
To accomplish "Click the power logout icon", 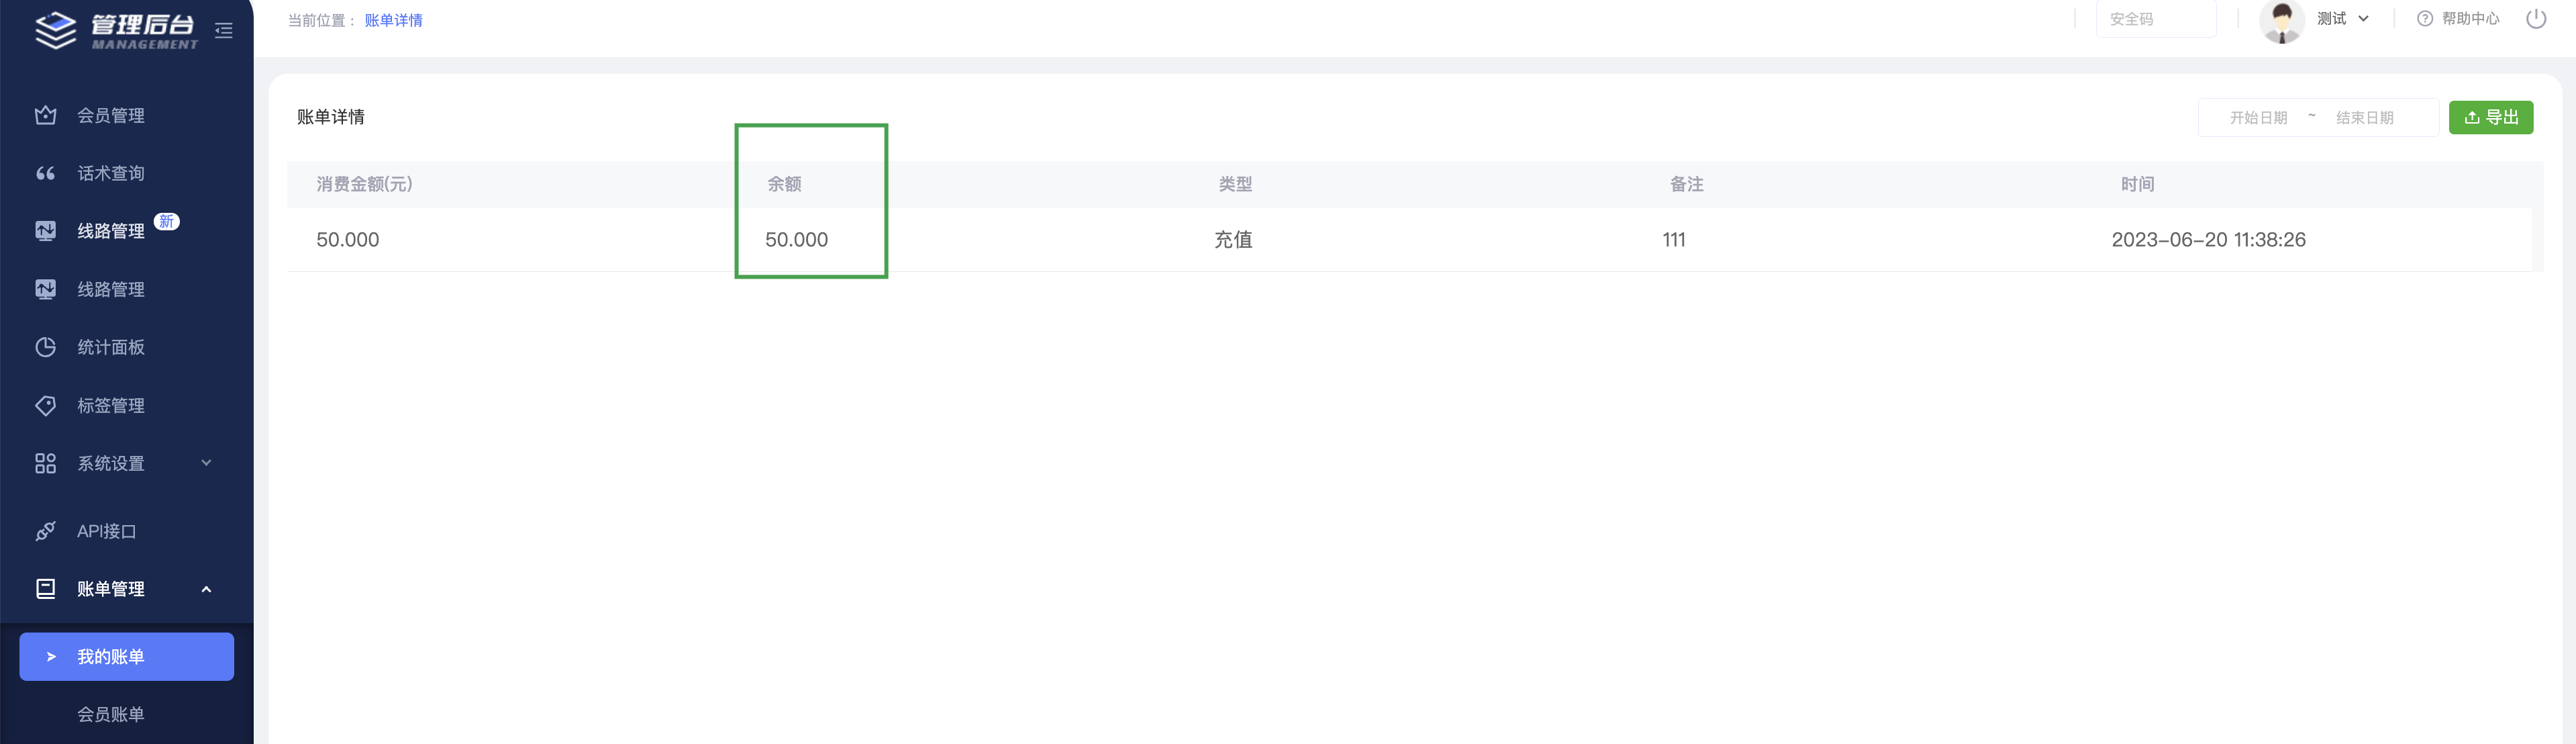I will point(2536,19).
